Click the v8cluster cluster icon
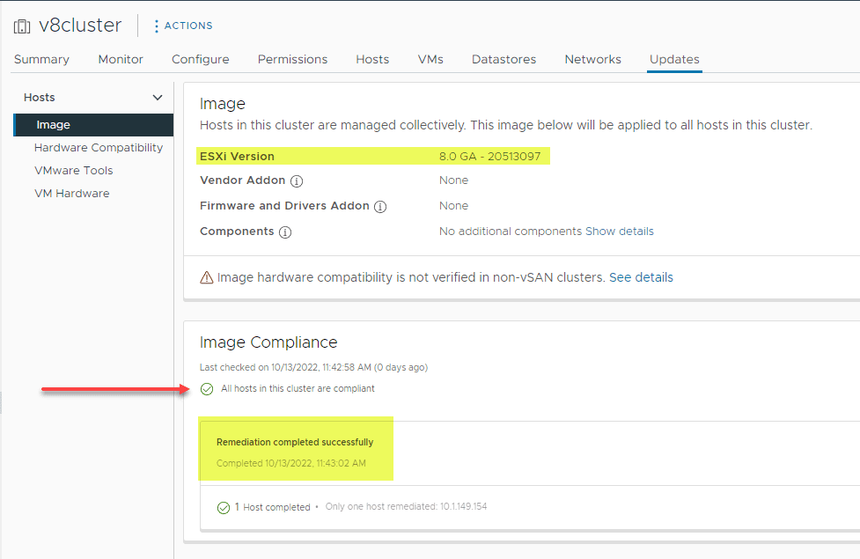 tap(22, 26)
